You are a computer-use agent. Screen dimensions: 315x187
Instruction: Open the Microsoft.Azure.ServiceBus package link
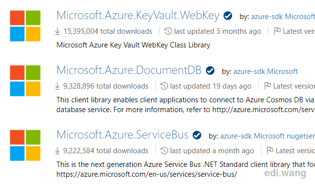(x=122, y=135)
